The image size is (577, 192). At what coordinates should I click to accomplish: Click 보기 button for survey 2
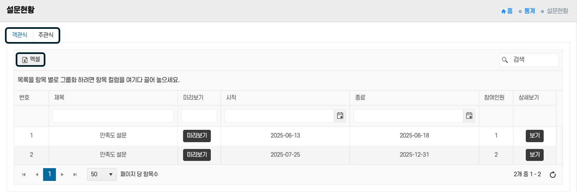tap(534, 155)
